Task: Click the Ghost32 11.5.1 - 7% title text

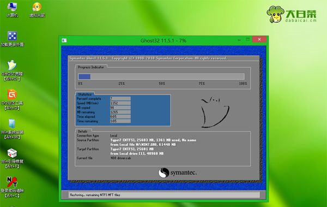Action: click(163, 40)
